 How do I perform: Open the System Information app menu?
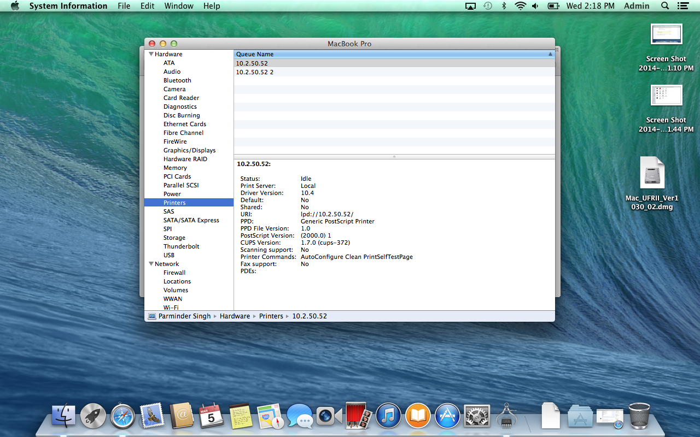68,6
